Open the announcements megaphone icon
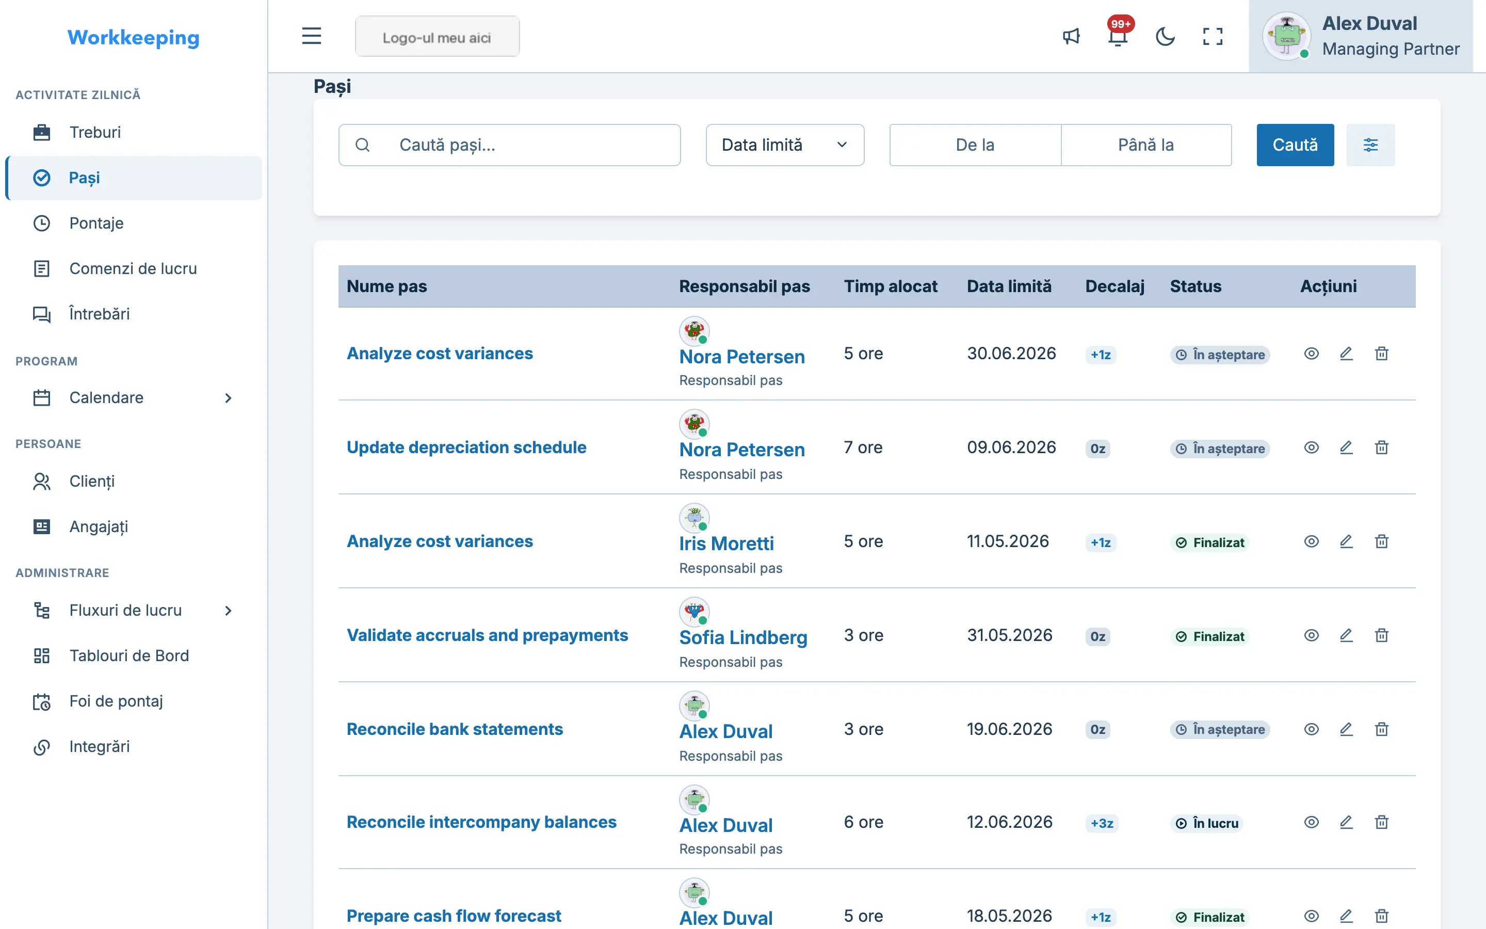The height and width of the screenshot is (929, 1486). pos(1071,36)
